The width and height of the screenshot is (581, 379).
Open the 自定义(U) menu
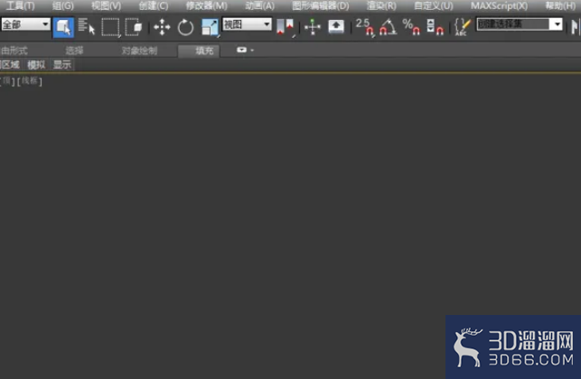[433, 6]
